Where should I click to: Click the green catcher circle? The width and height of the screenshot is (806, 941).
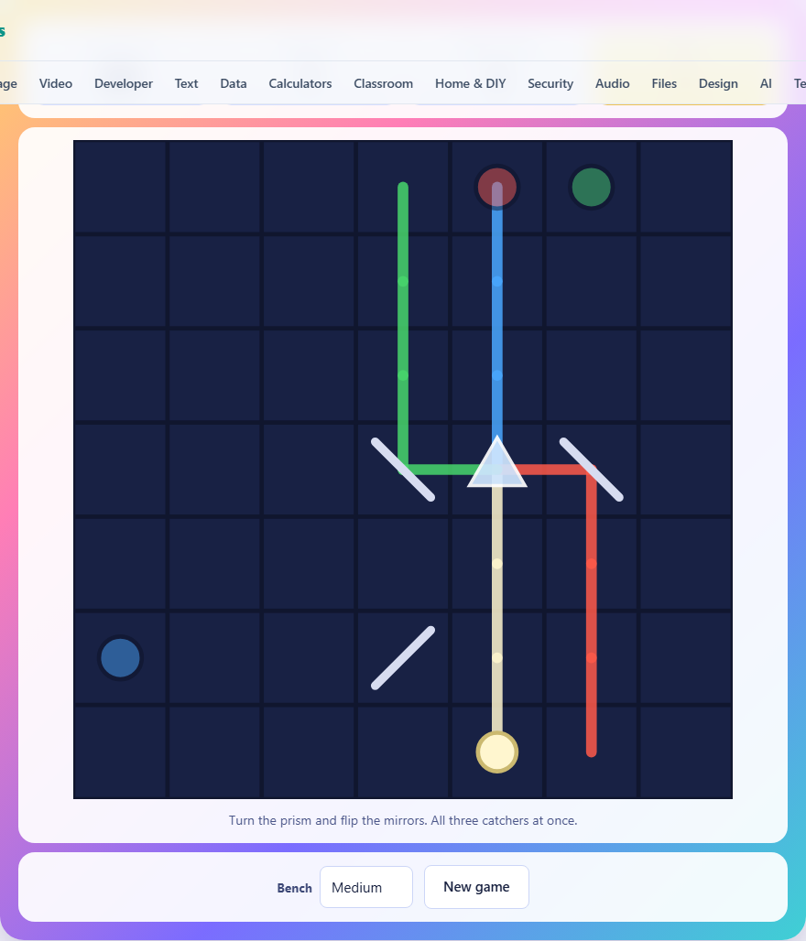(592, 188)
